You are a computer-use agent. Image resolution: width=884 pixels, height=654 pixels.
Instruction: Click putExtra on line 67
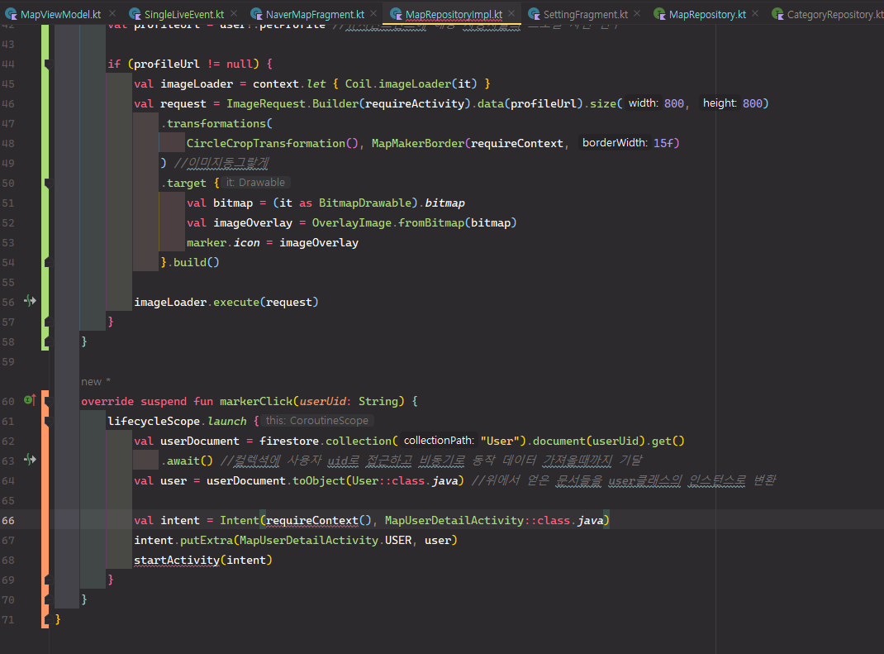point(207,540)
